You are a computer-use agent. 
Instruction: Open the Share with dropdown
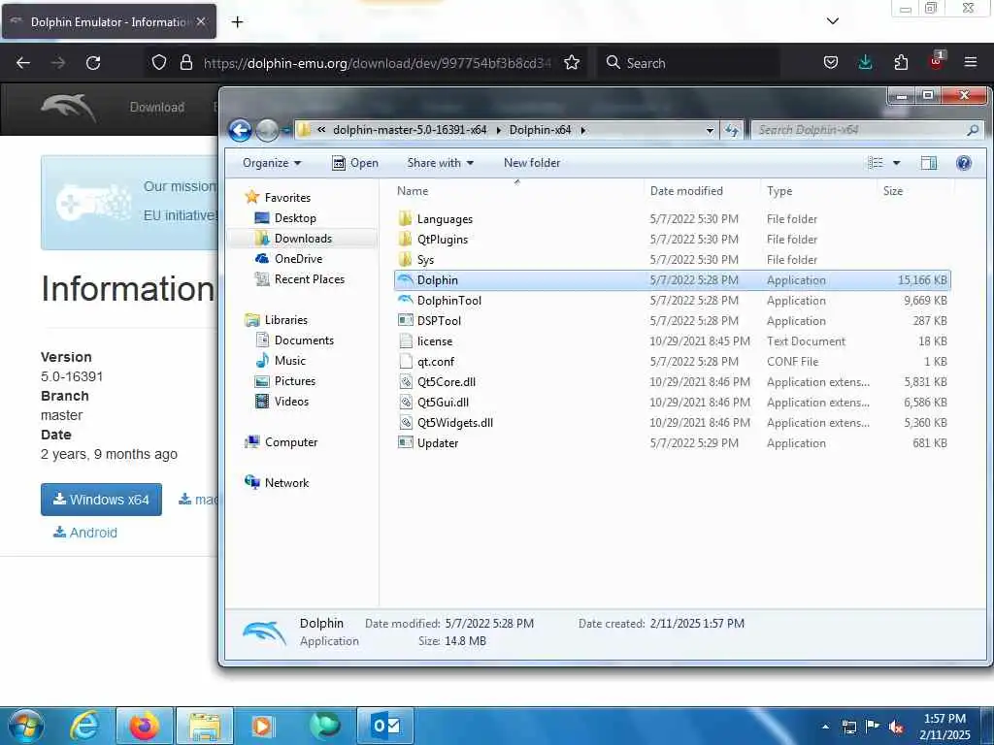[440, 163]
